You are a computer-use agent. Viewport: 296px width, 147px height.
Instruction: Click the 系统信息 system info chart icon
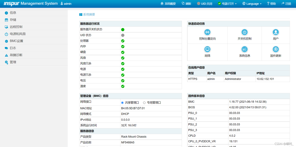click(x=244, y=49)
